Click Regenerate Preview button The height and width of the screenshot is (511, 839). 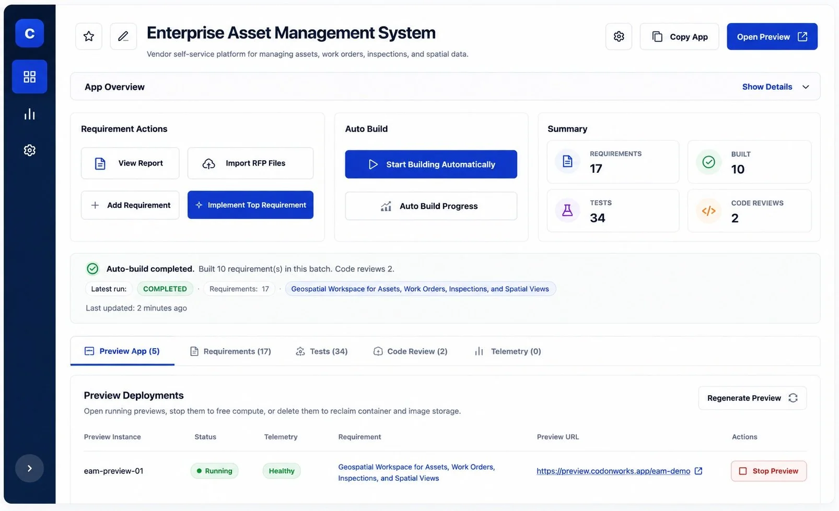(x=752, y=398)
